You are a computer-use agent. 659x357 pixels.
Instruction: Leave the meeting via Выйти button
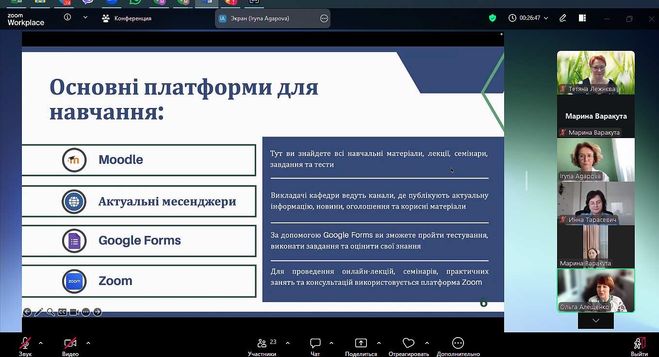(640, 346)
